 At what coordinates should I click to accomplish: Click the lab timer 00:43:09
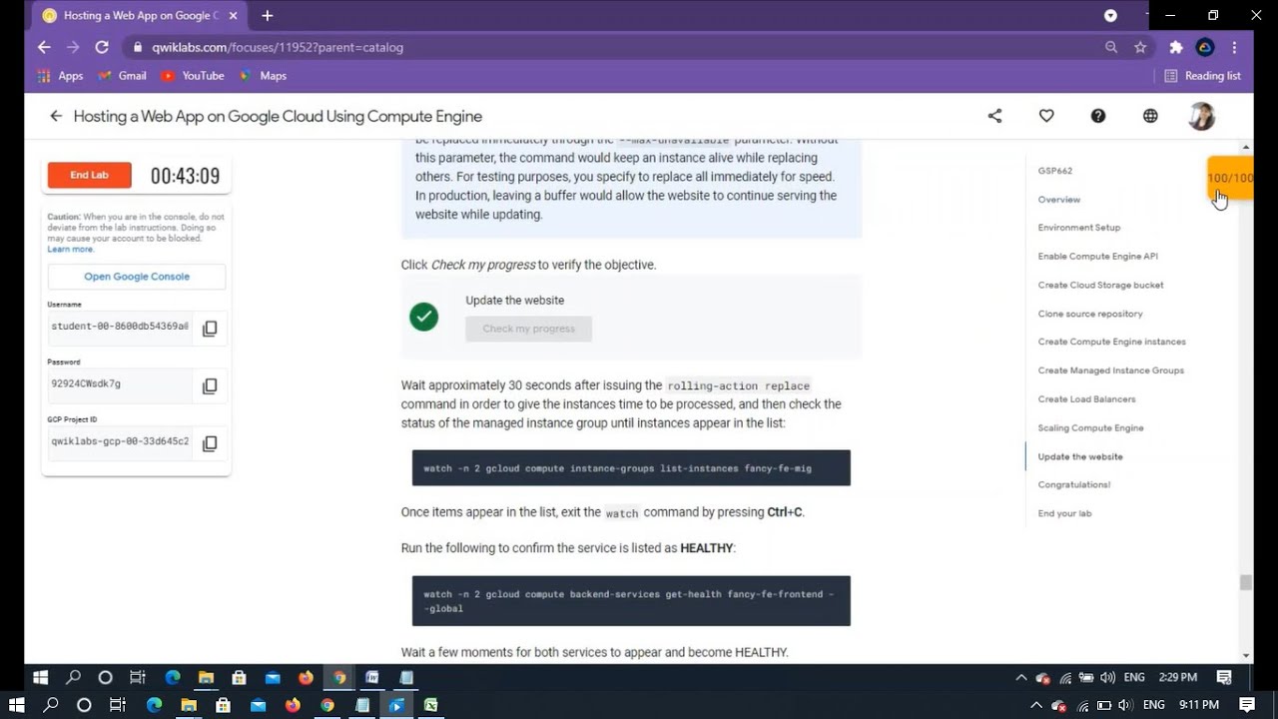(x=185, y=177)
